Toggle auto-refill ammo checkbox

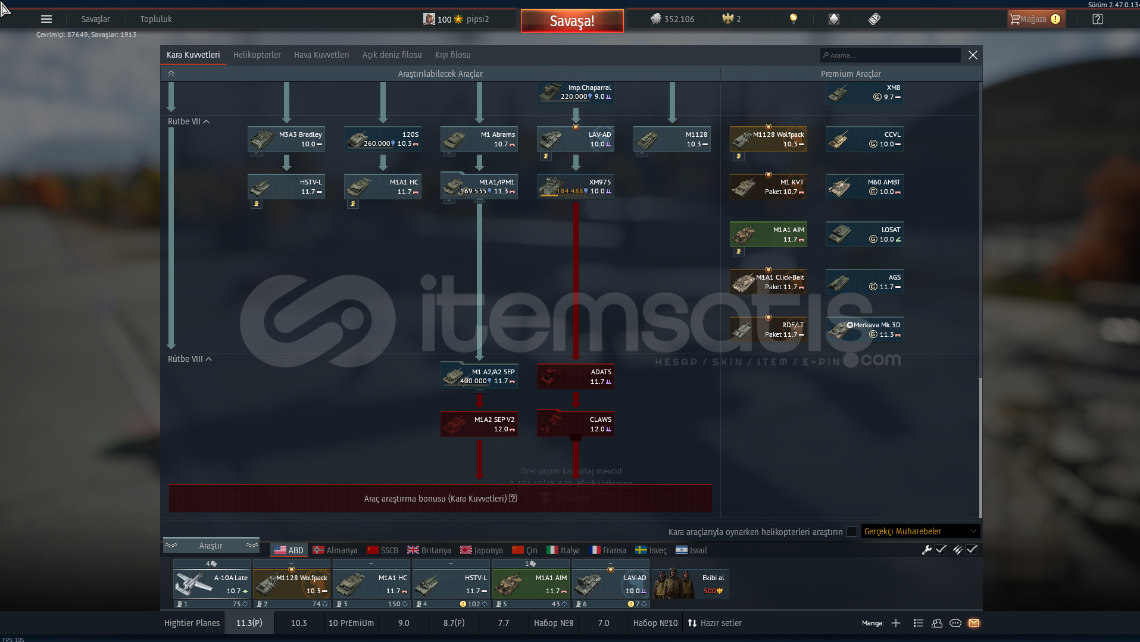pyautogui.click(x=972, y=550)
